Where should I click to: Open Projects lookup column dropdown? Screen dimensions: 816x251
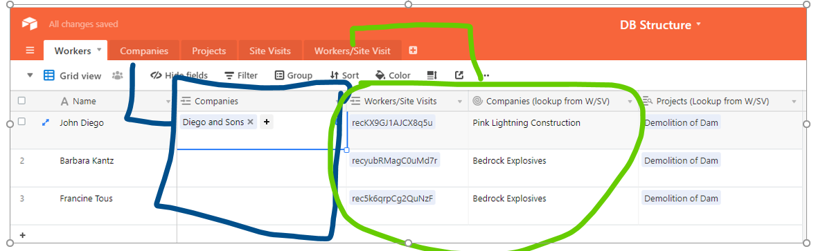click(794, 102)
